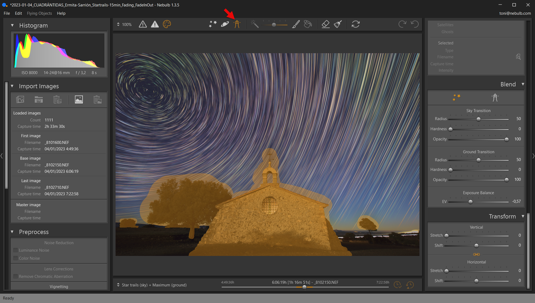The width and height of the screenshot is (535, 303).
Task: Click the histogram graph
Action: 59,51
